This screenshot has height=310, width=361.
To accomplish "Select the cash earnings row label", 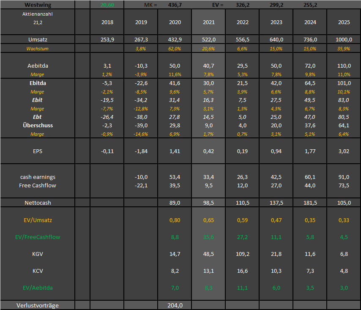I will pyautogui.click(x=38, y=177).
